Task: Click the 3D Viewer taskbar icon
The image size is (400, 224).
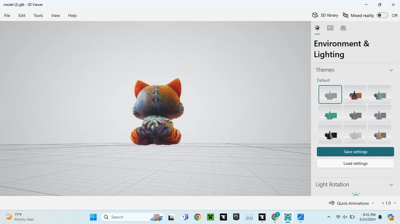Action: [288, 217]
